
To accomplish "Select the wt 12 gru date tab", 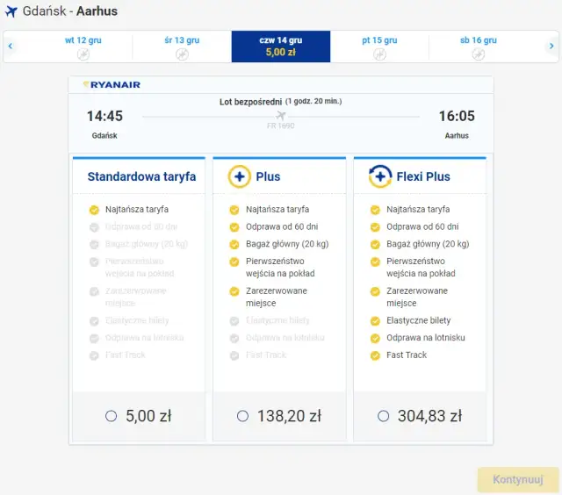I will pyautogui.click(x=83, y=47).
